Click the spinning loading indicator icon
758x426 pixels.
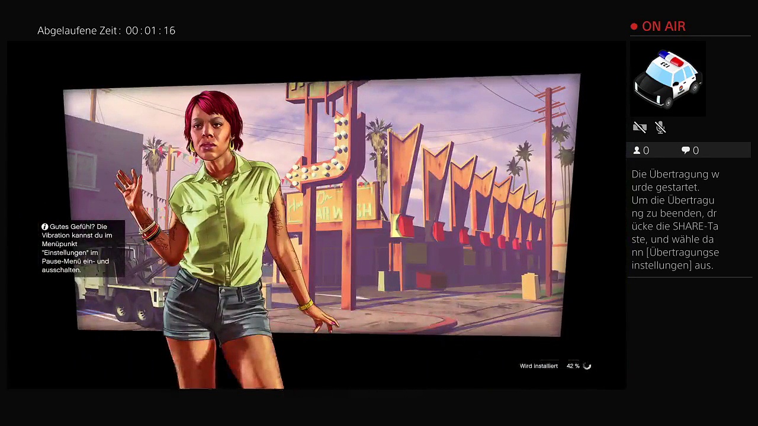coord(587,366)
